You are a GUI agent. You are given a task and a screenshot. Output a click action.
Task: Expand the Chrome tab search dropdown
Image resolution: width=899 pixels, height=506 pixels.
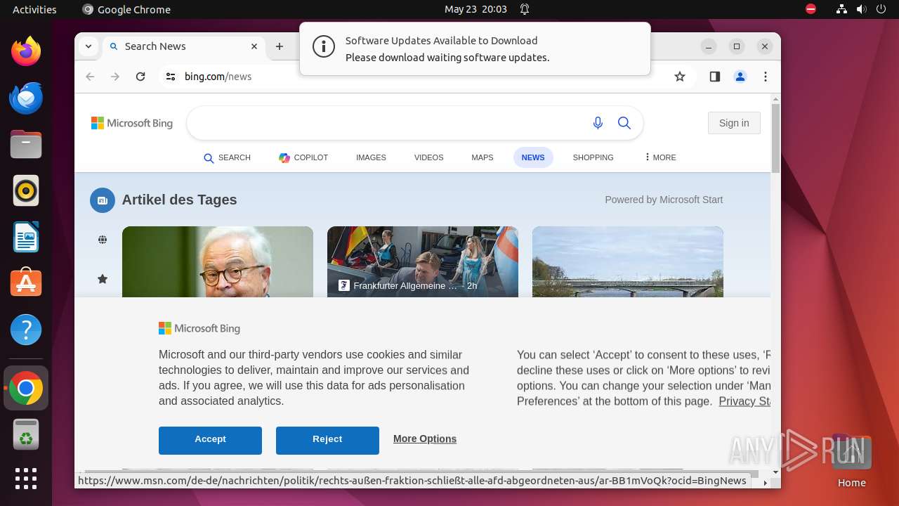pos(88,46)
